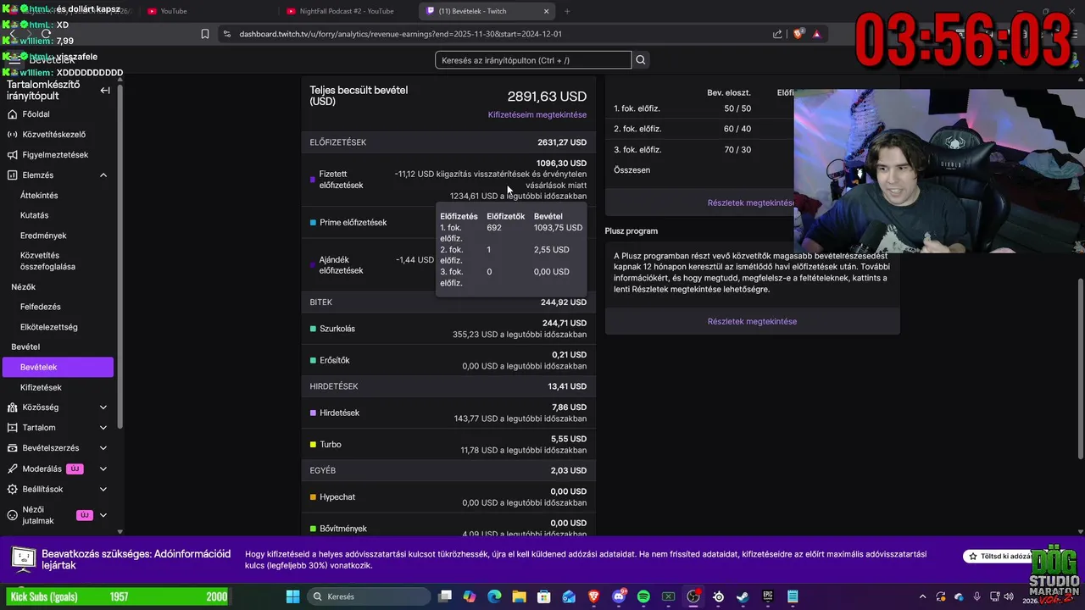Expand the Beállítások section

[x=103, y=489]
